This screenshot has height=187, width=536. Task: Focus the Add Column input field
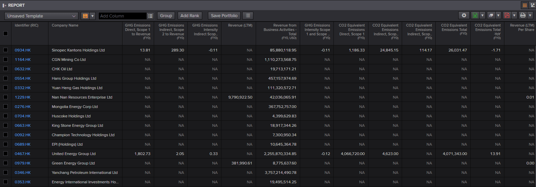tap(122, 16)
